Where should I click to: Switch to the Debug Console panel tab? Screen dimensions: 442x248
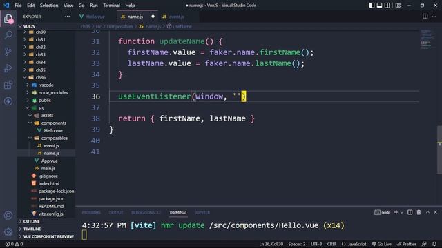[x=146, y=213]
